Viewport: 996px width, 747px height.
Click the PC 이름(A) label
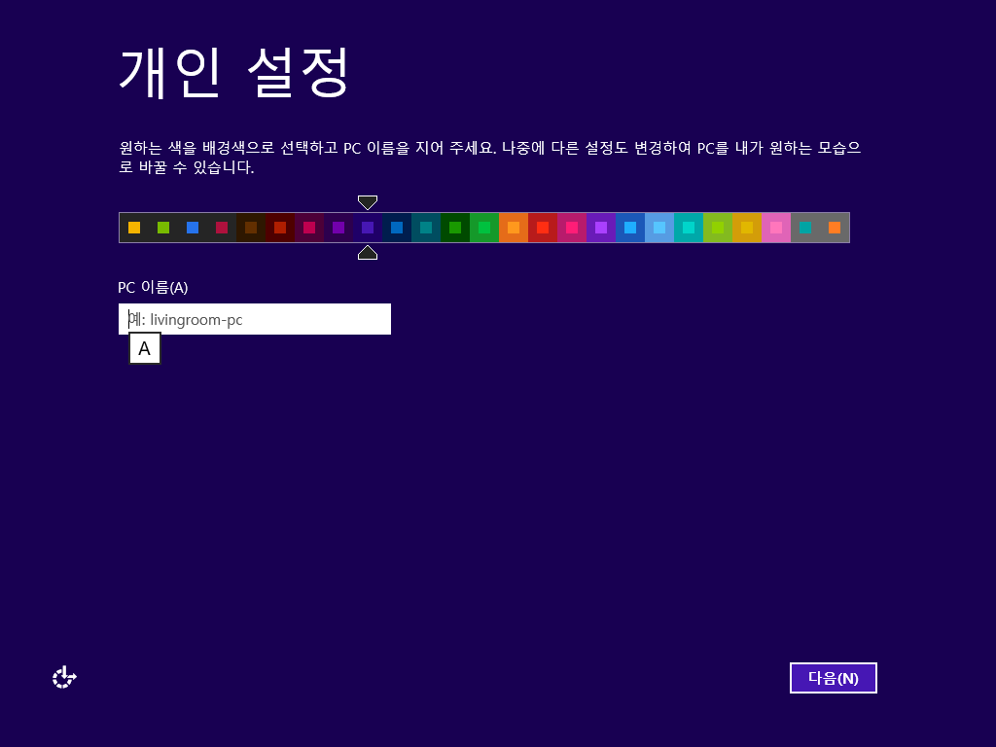153,287
